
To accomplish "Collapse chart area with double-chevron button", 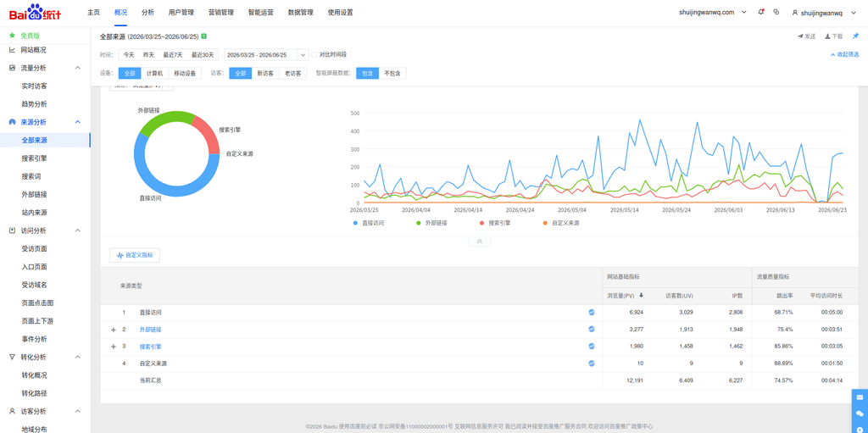I will (480, 241).
